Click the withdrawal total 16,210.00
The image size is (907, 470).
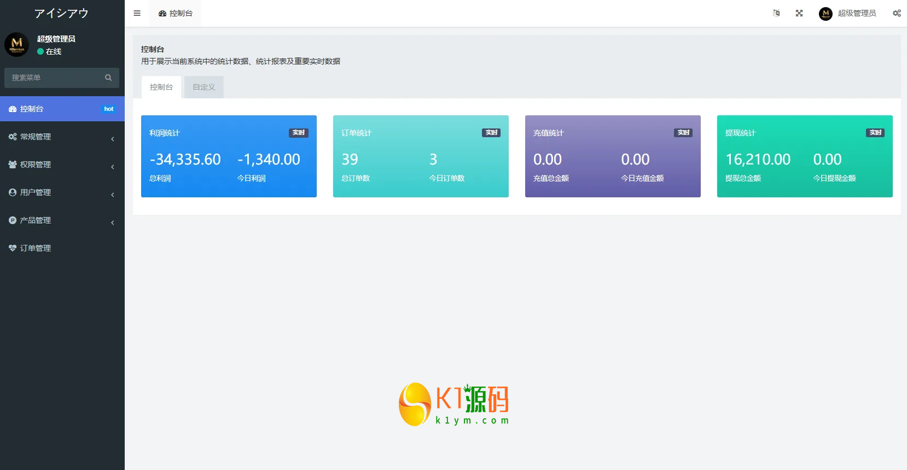point(758,160)
